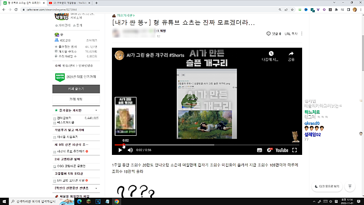Open the 시상식 후보 추천하기 board
Image resolution: width=364 pixels, height=205 pixels.
71,151
